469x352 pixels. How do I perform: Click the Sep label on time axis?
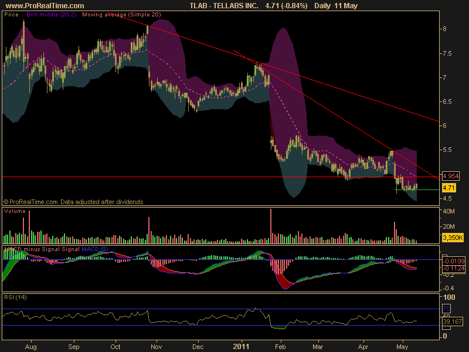(x=74, y=347)
